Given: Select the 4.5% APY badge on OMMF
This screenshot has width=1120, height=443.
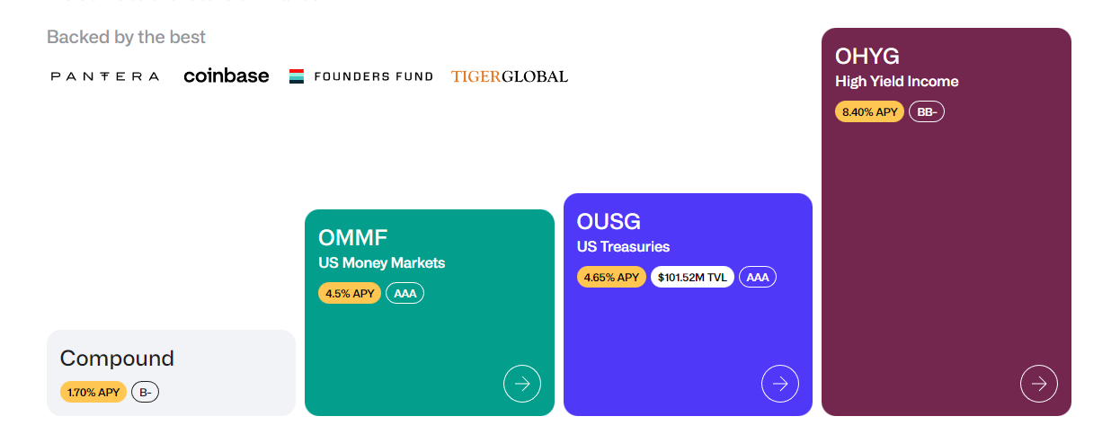Looking at the screenshot, I should click(x=350, y=293).
